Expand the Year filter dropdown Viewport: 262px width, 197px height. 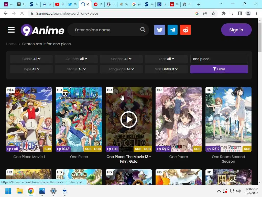tap(166, 59)
